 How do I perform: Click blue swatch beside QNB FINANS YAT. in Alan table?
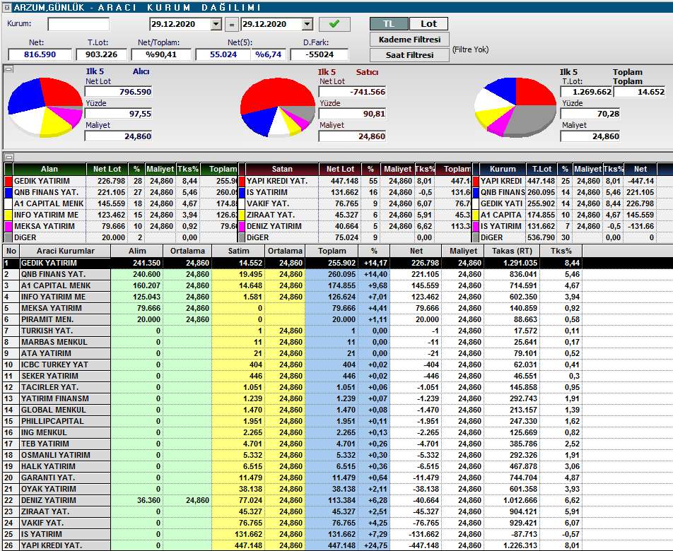(8, 192)
